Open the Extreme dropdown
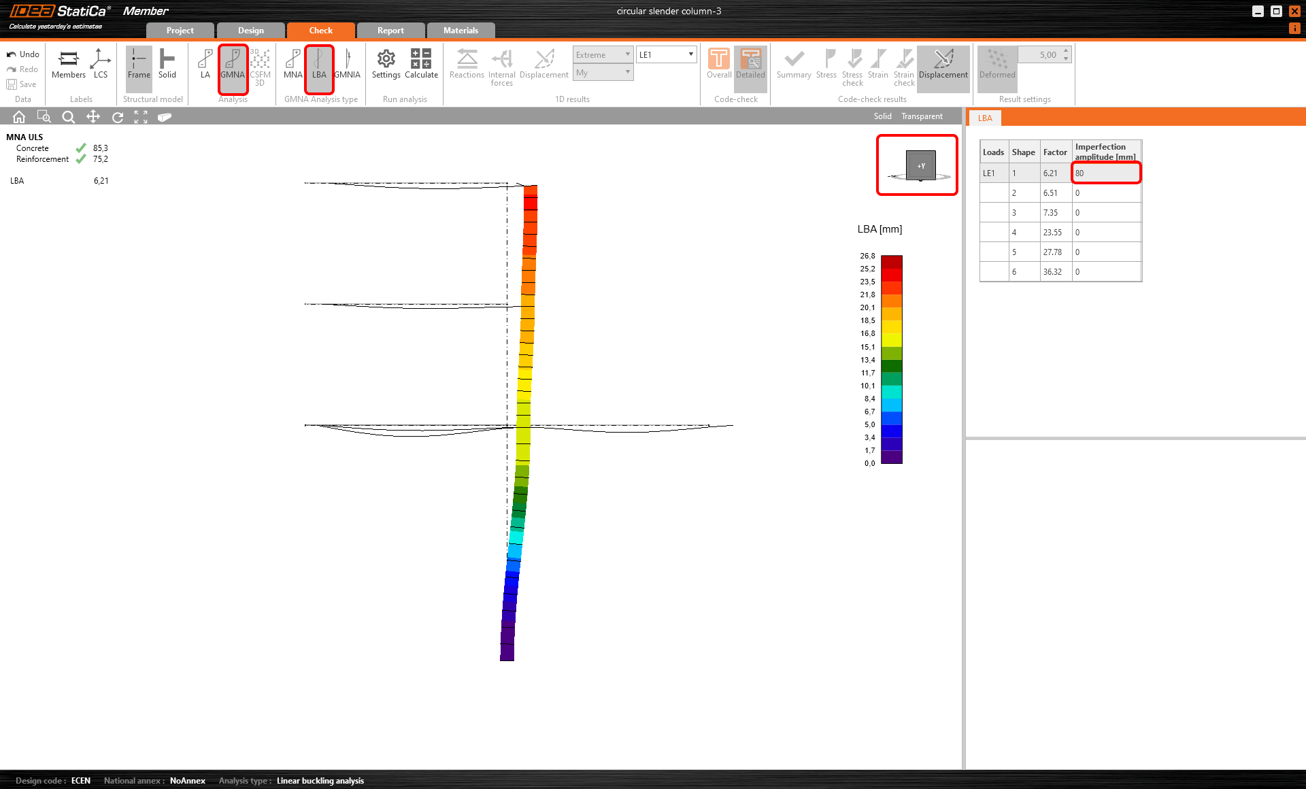The height and width of the screenshot is (789, 1306). tap(603, 54)
